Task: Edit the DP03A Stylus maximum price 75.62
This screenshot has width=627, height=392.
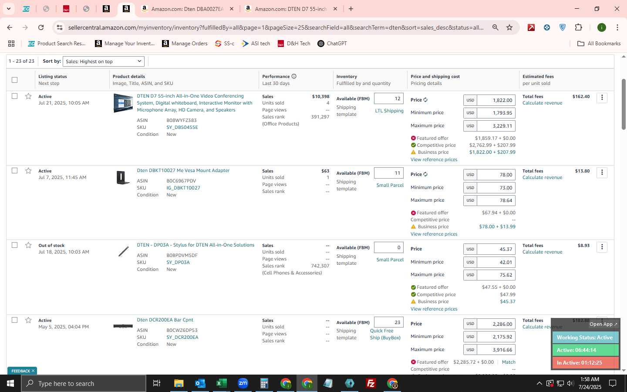Action: (x=496, y=275)
